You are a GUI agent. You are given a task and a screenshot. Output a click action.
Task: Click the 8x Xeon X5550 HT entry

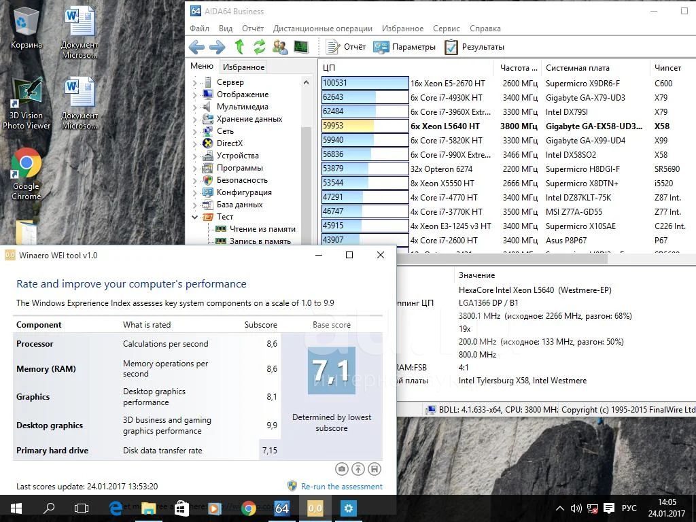[x=507, y=184]
